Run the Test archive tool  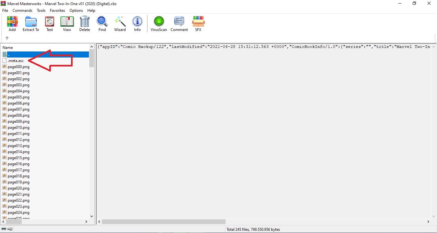50,24
